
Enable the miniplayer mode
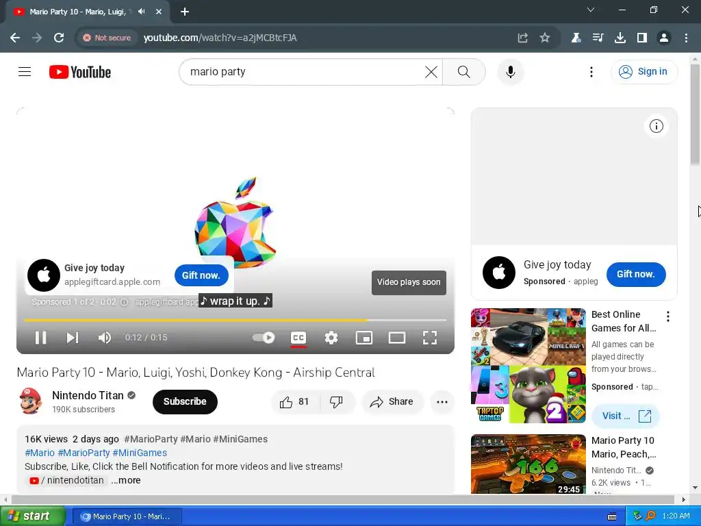pyautogui.click(x=364, y=338)
